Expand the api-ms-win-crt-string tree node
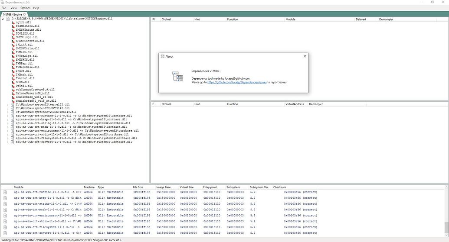 (x=7, y=123)
